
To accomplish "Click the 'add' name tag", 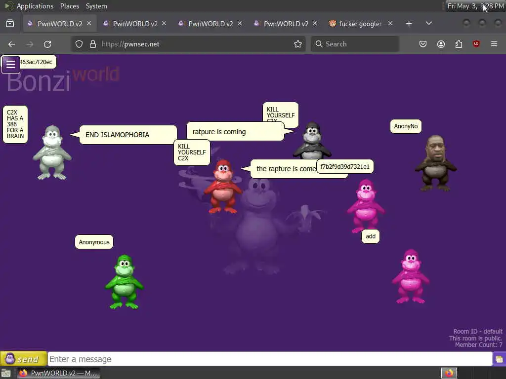I will coord(371,236).
